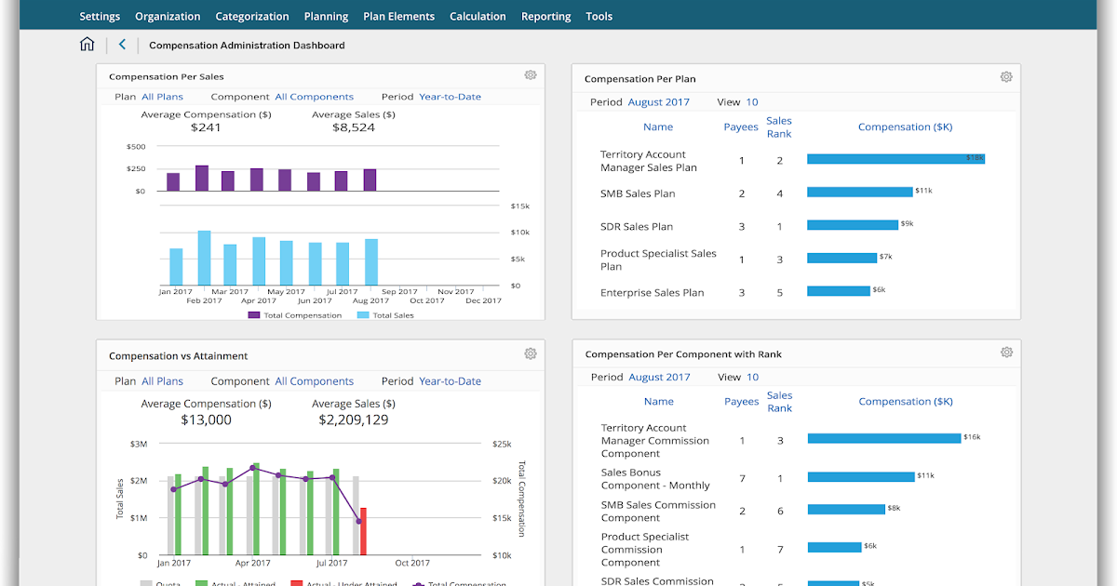Open the Calculation menu

tap(478, 16)
